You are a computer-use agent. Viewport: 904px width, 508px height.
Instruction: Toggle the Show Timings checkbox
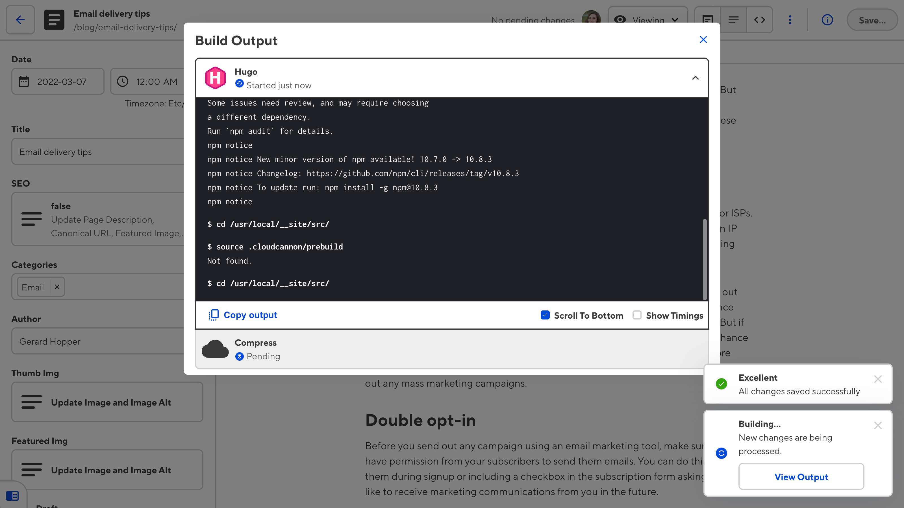[637, 315]
